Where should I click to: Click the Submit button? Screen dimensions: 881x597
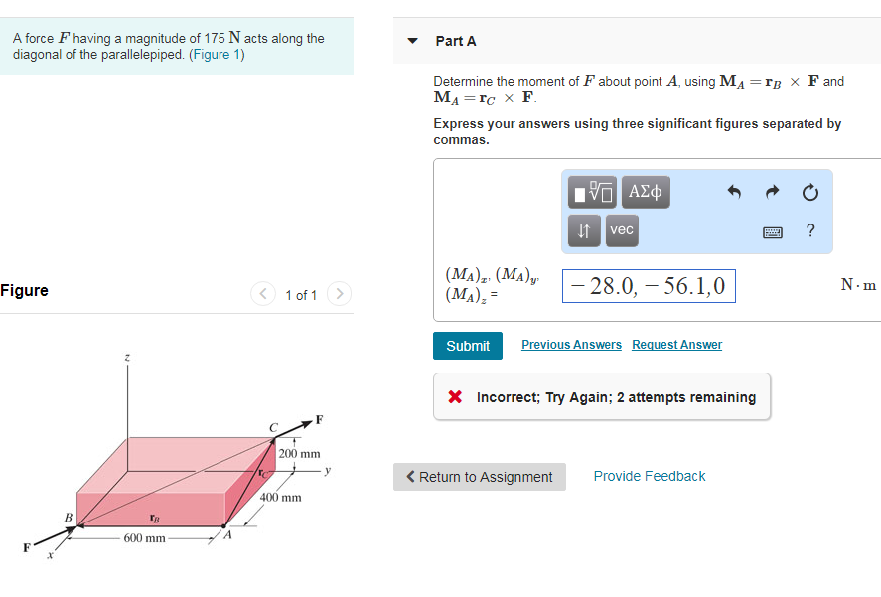click(x=467, y=345)
